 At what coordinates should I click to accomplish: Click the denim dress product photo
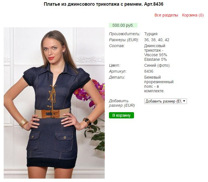tap(54, 103)
